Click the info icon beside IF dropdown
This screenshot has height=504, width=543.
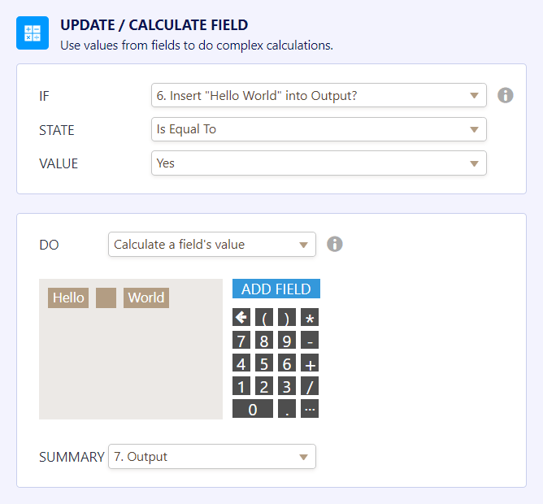[505, 96]
